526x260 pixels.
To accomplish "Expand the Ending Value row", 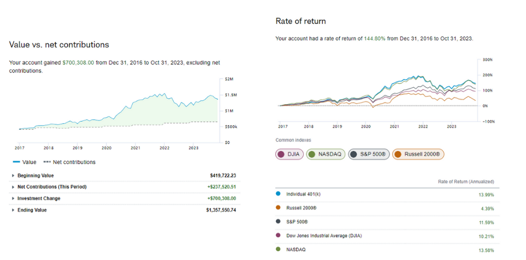I will click(14, 210).
